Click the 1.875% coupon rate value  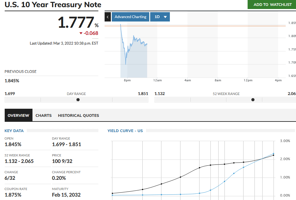pos(13,195)
